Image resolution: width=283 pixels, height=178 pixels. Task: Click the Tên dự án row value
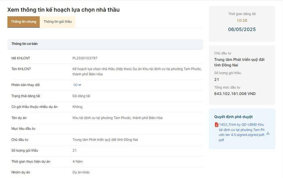coord(118,118)
